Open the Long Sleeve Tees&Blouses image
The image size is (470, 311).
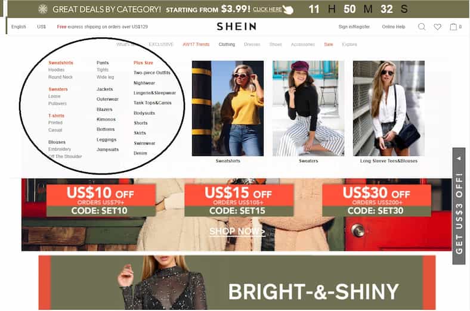[x=389, y=108]
